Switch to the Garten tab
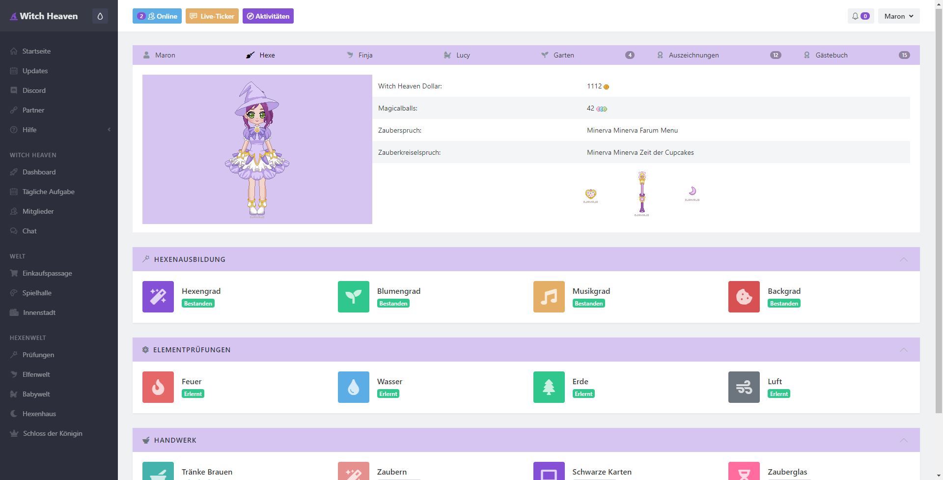 [x=563, y=55]
